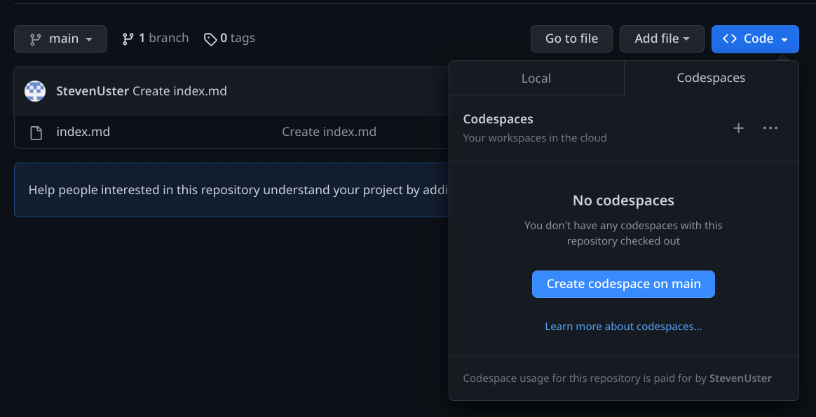
Task: Open the 0 tags link
Action: (229, 39)
